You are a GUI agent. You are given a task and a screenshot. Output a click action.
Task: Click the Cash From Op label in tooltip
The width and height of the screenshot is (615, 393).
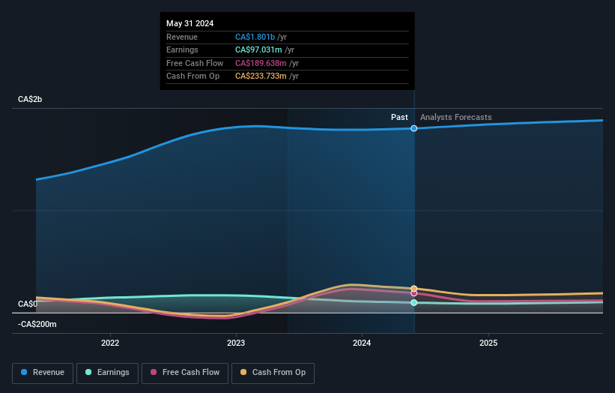pos(193,76)
